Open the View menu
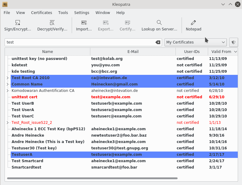The height and width of the screenshot is (185, 242). [20, 12]
